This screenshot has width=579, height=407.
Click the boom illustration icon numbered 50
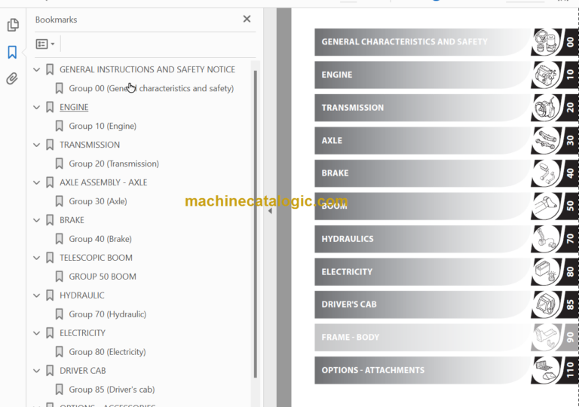tap(546, 206)
